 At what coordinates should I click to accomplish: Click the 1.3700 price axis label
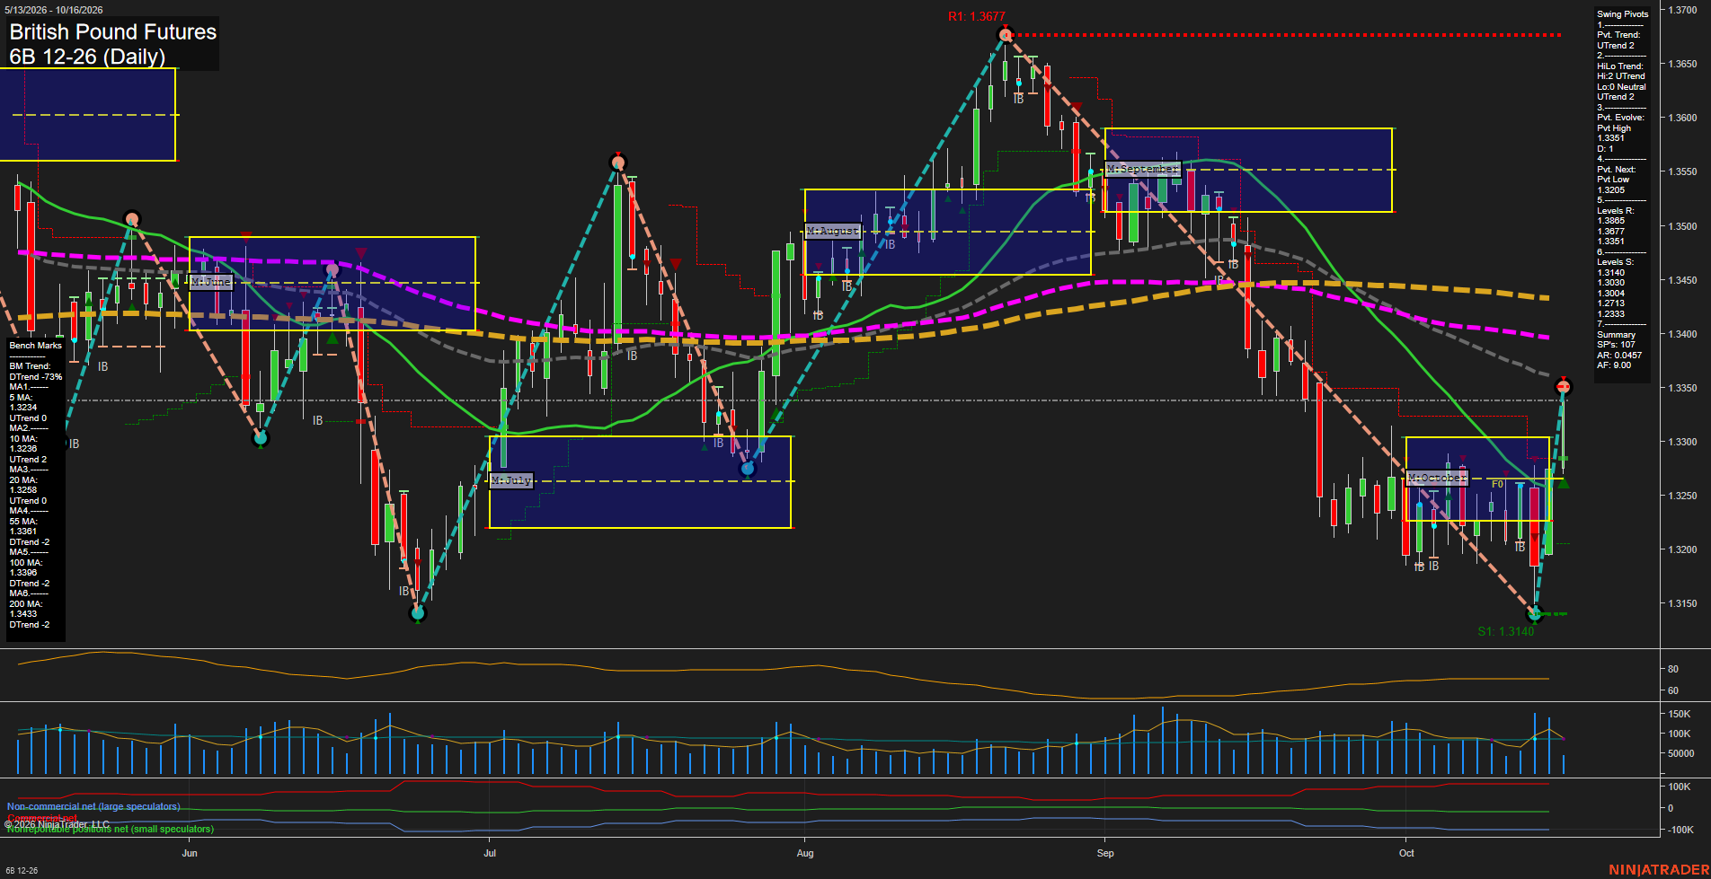coord(1682,10)
